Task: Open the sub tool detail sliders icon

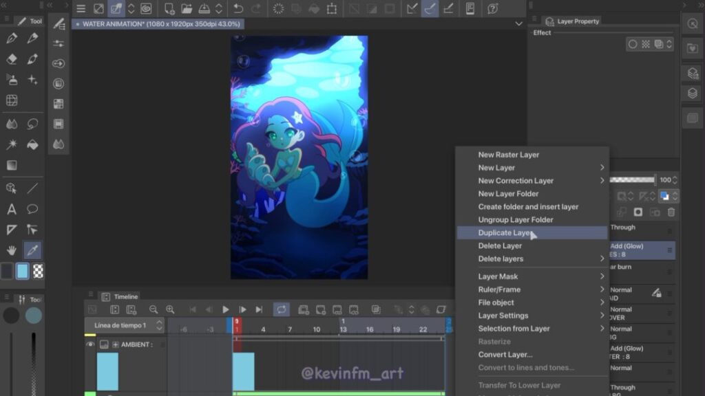Action: 59,43
